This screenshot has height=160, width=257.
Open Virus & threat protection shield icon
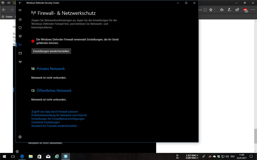pyautogui.click(x=20, y=28)
